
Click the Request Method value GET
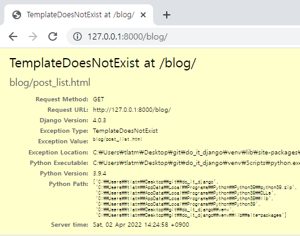(x=99, y=99)
